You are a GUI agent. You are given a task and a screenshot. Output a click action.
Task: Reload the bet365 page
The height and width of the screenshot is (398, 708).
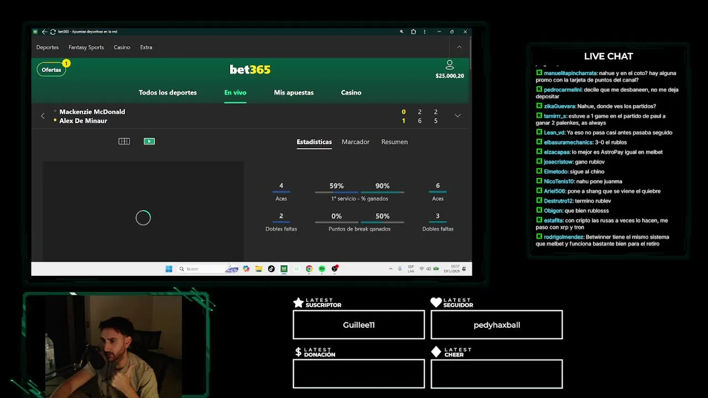(53, 32)
